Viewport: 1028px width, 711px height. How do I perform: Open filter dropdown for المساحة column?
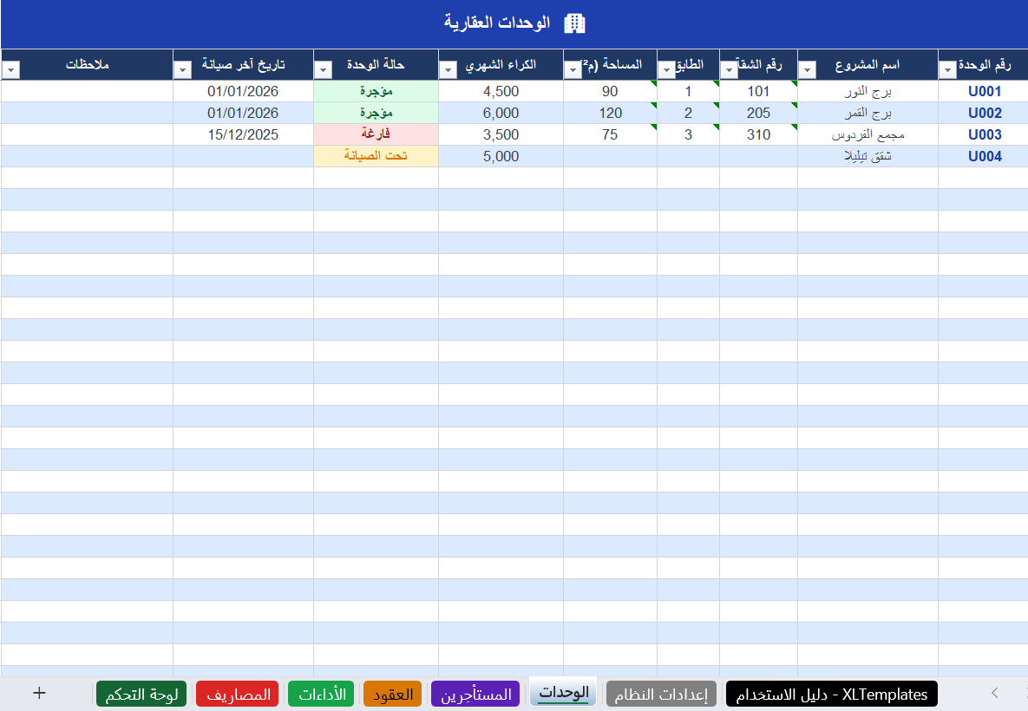pos(573,69)
